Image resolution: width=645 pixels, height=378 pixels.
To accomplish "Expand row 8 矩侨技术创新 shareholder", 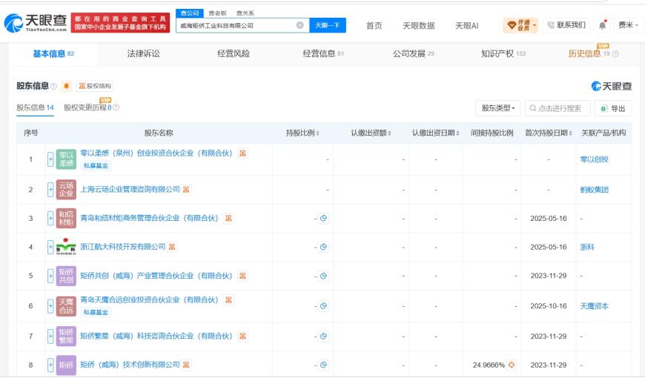I will tap(50, 365).
